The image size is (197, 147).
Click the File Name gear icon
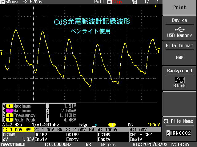point(167,121)
